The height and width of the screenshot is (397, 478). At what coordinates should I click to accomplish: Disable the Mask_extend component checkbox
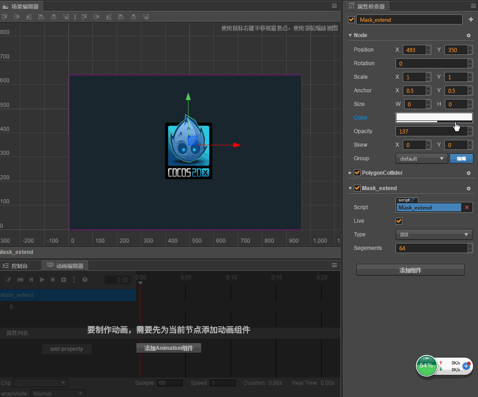[357, 188]
